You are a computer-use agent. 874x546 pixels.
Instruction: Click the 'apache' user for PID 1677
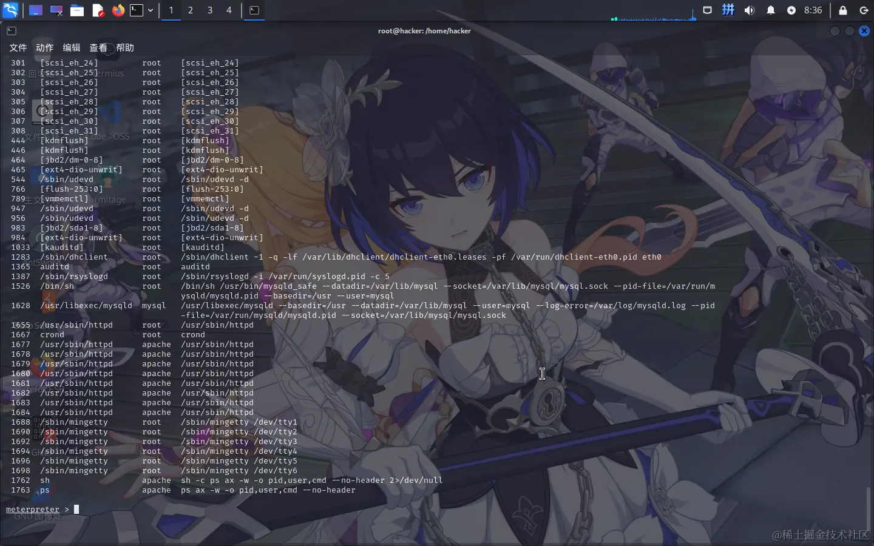pyautogui.click(x=157, y=345)
